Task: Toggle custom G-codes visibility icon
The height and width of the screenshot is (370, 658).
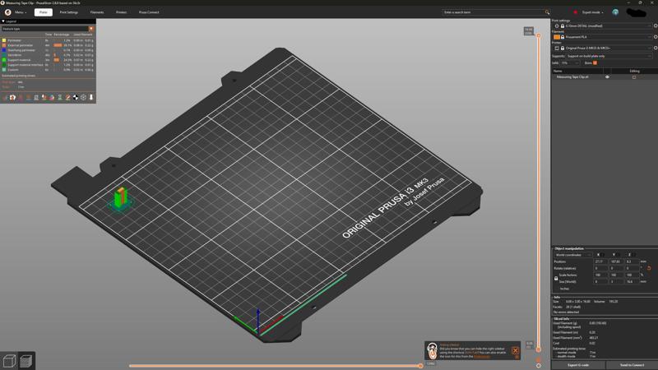Action: click(x=67, y=97)
